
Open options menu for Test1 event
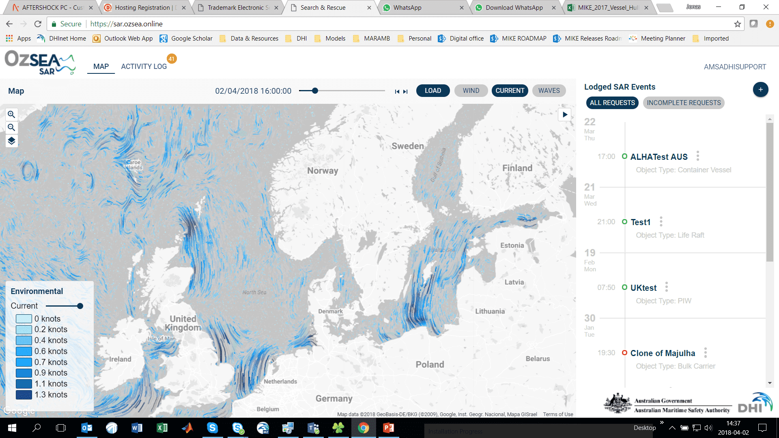coord(661,221)
